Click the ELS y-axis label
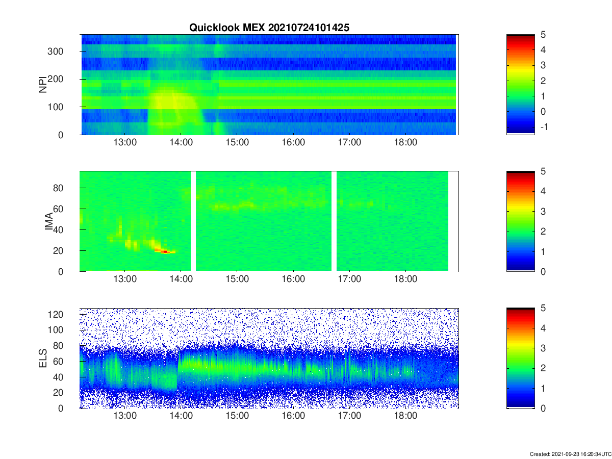The image size is (612, 459). coord(43,359)
